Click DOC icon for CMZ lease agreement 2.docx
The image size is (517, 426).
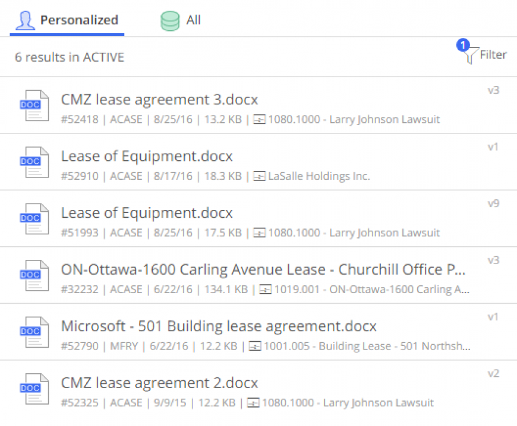point(34,389)
